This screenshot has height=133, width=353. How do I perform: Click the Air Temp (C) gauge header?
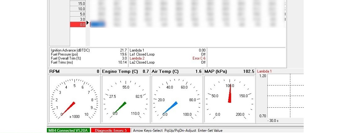(176, 71)
